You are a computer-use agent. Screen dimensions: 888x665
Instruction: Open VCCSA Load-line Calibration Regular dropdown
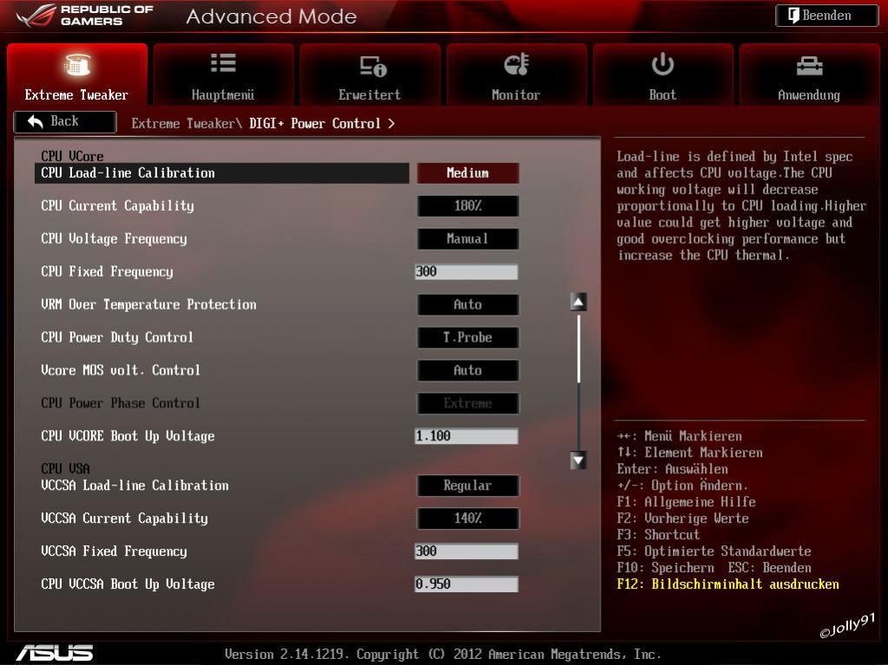(x=468, y=486)
